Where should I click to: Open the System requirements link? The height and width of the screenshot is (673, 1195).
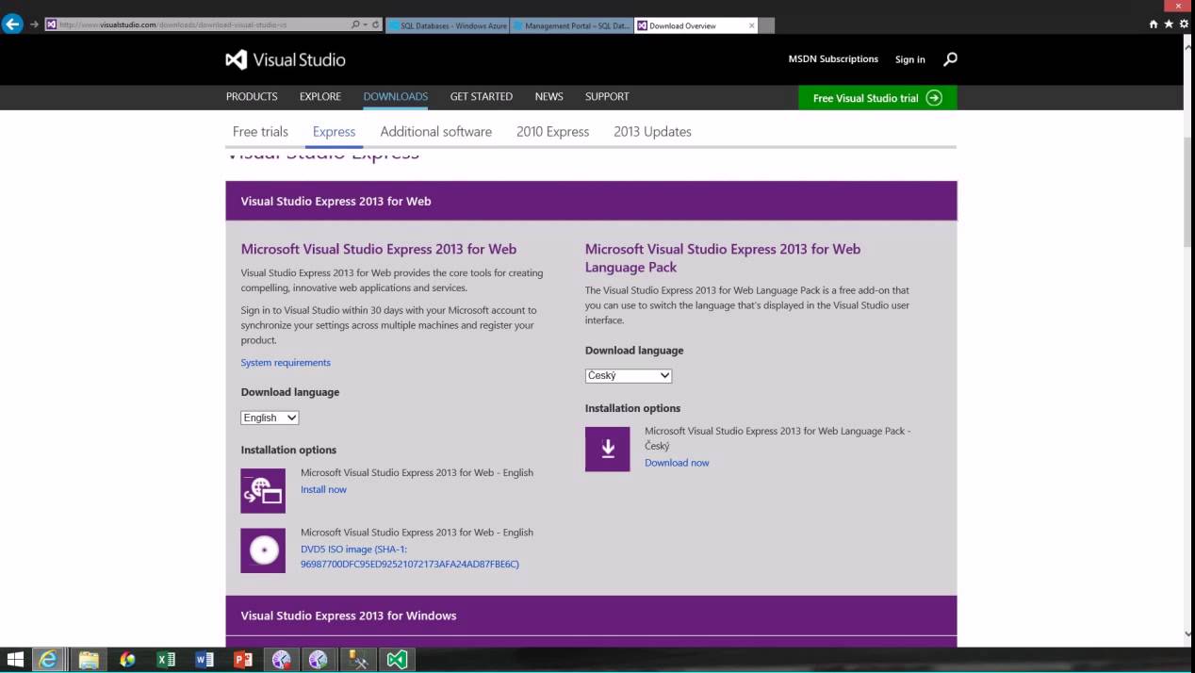click(x=286, y=362)
